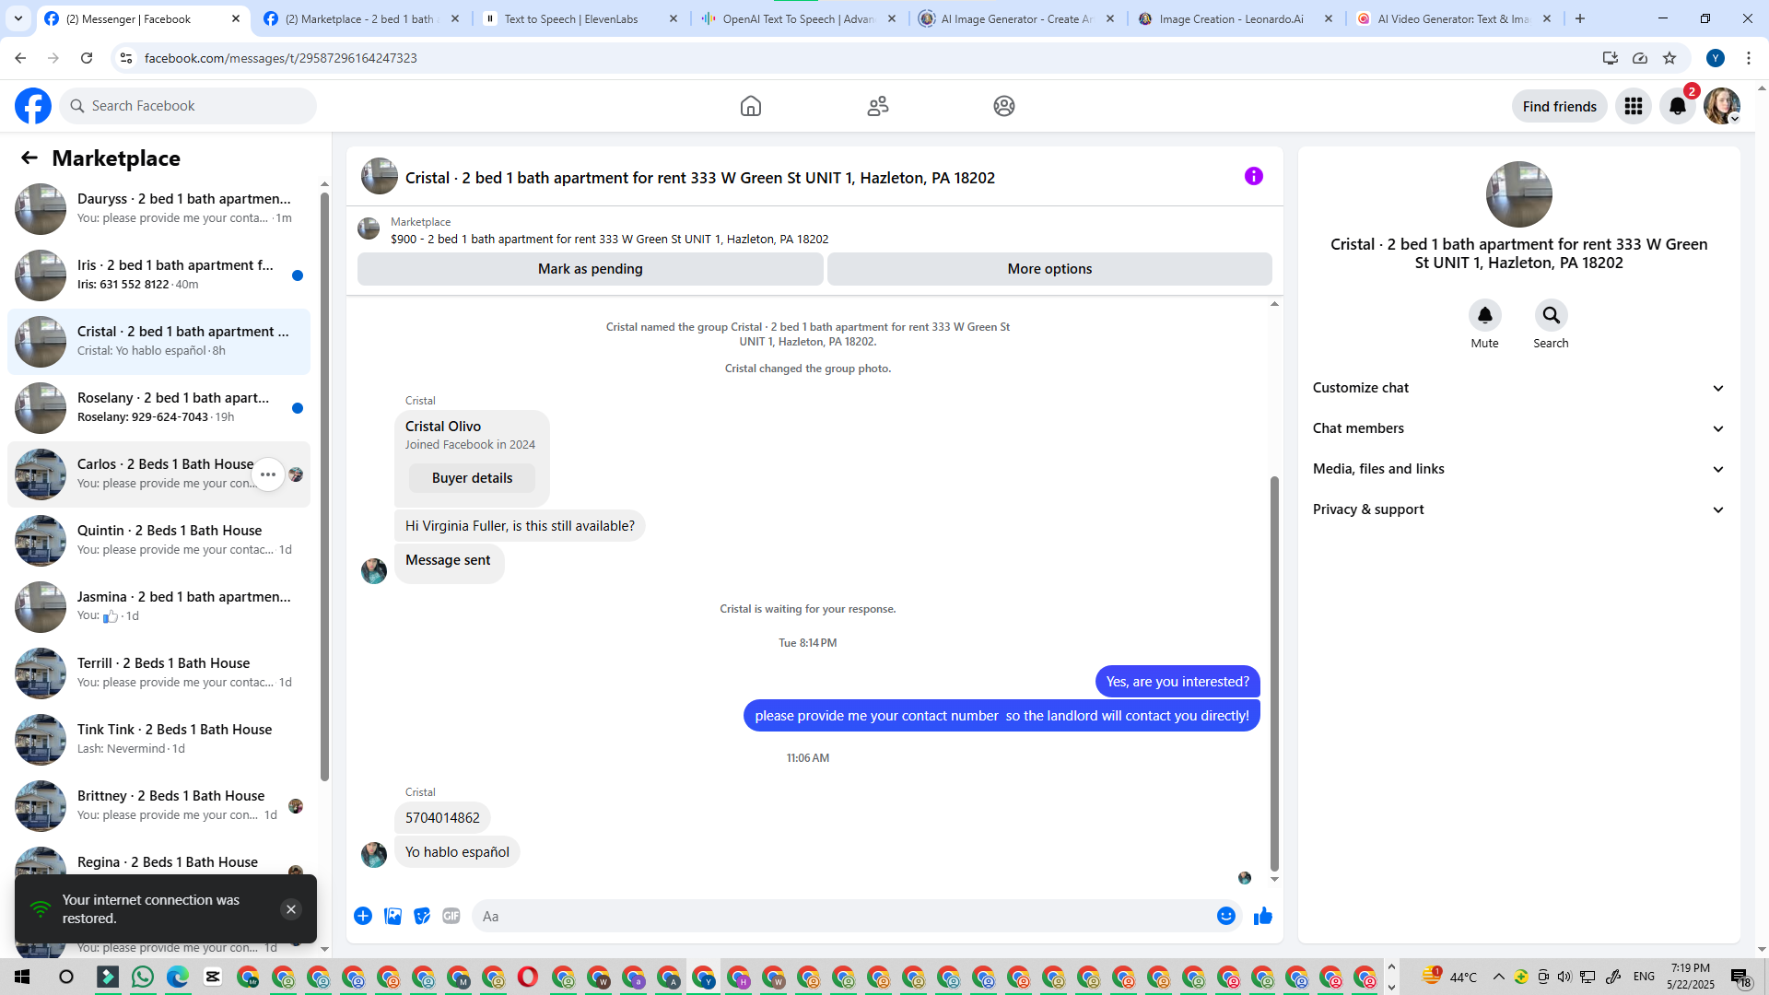Open Chrome's three-dot menu
The image size is (1769, 995).
(x=1749, y=58)
